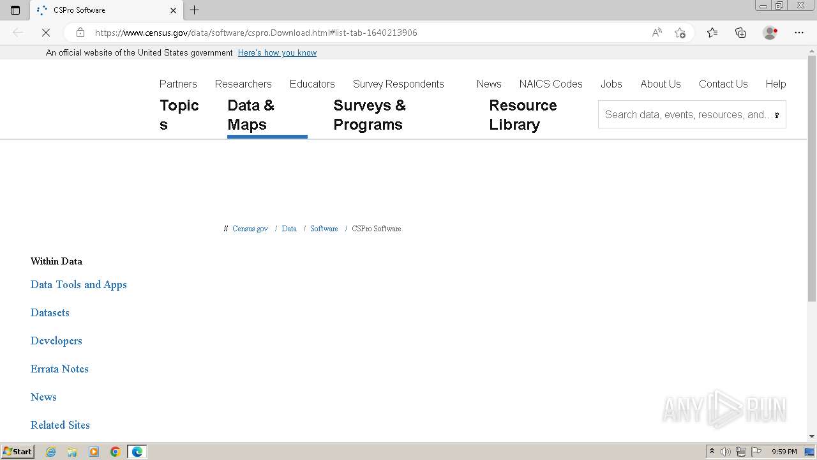This screenshot has height=460, width=817.
Task: Launch Internet Explorer from taskbar
Action: pos(51,452)
